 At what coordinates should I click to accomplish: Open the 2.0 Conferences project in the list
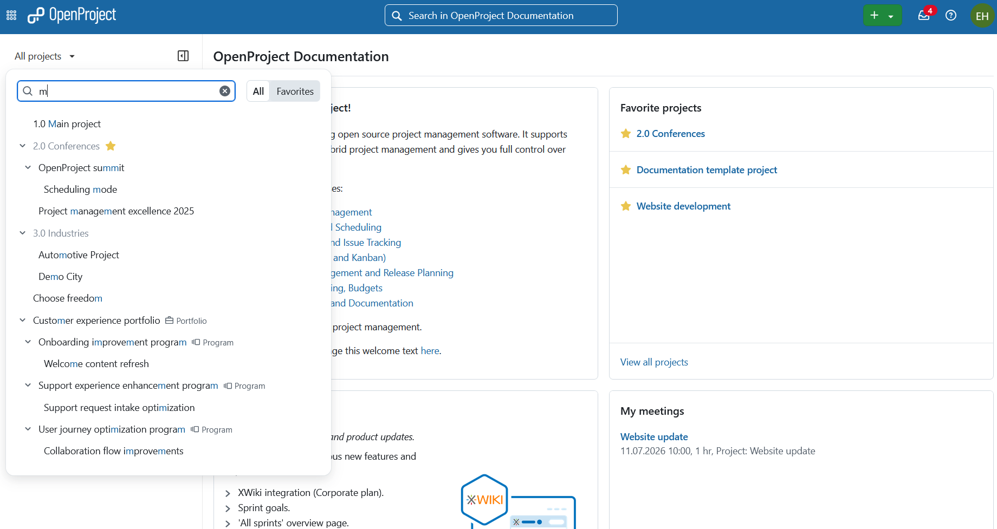tap(66, 146)
